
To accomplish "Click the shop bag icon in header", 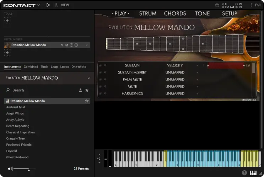I will coord(217,5).
